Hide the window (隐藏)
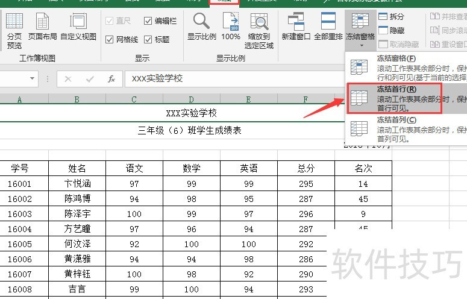 click(391, 30)
